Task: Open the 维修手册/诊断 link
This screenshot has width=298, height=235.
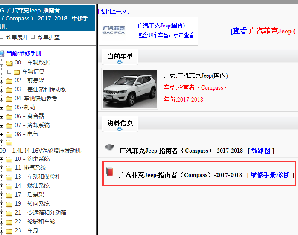Action: coord(270,175)
